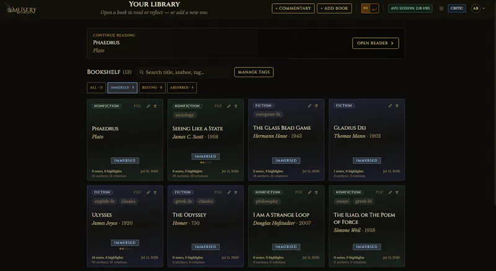496x271 pixels.
Task: Edit the Seeing Like a State card
Action: [229, 106]
